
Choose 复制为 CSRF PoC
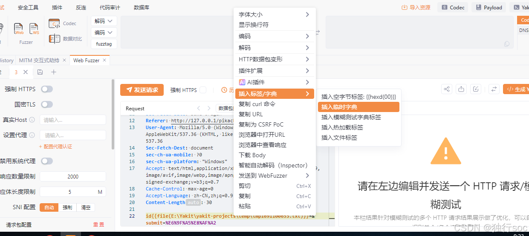pyautogui.click(x=275, y=124)
